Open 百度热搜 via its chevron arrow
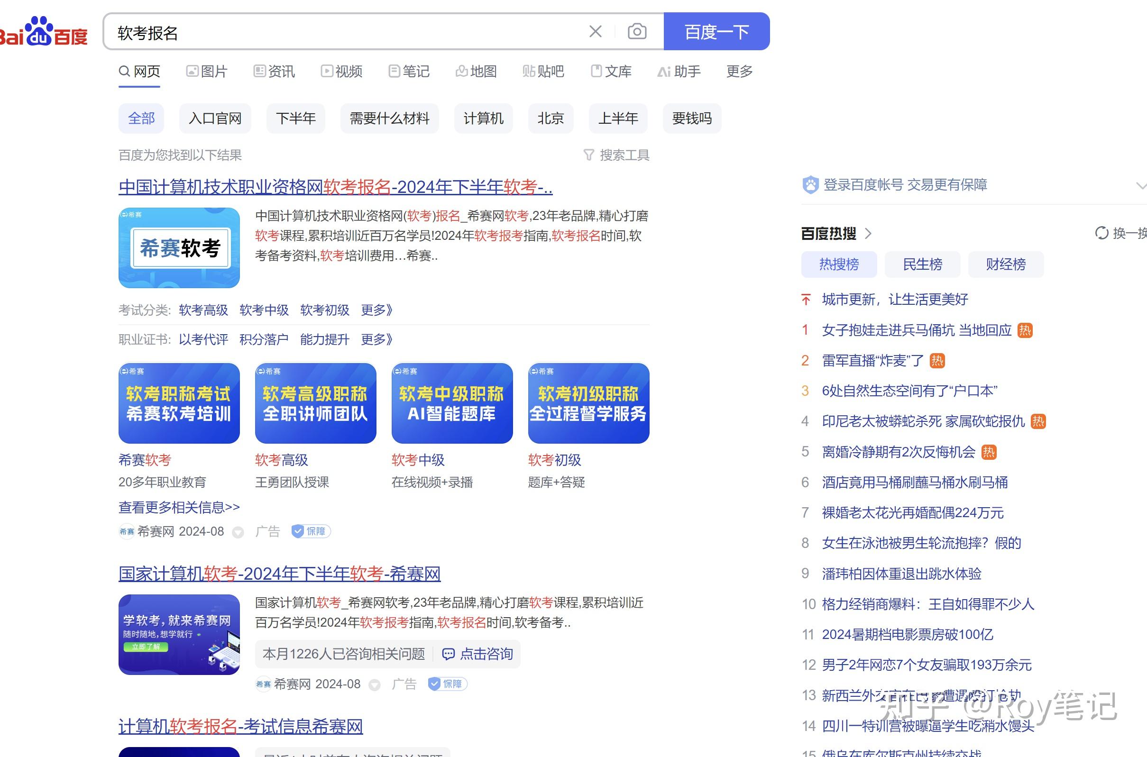The width and height of the screenshot is (1147, 757). click(868, 234)
